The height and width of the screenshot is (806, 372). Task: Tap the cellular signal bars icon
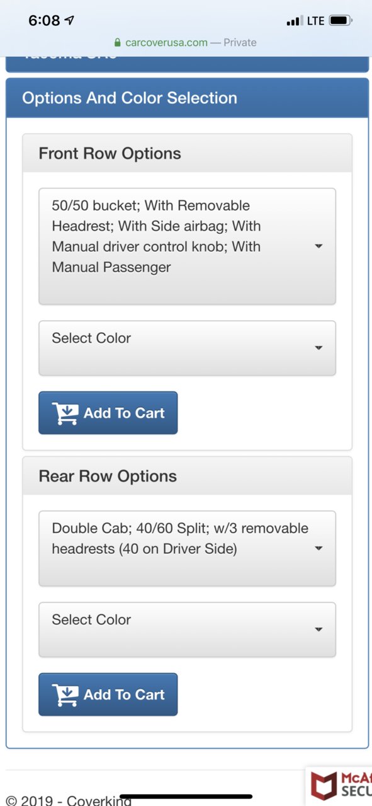tap(293, 21)
